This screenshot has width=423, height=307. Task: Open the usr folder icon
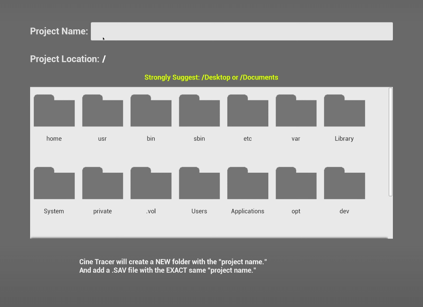103,111
